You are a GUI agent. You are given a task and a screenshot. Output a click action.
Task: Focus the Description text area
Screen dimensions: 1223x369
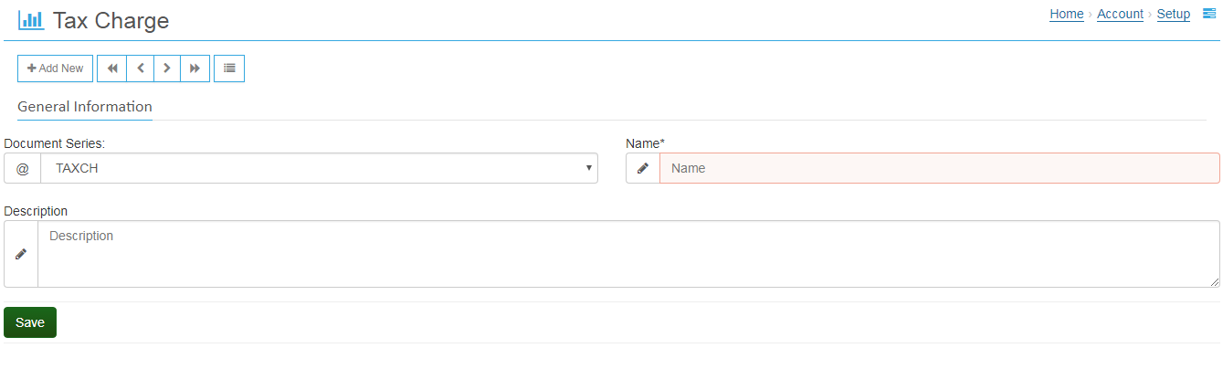tap(628, 254)
